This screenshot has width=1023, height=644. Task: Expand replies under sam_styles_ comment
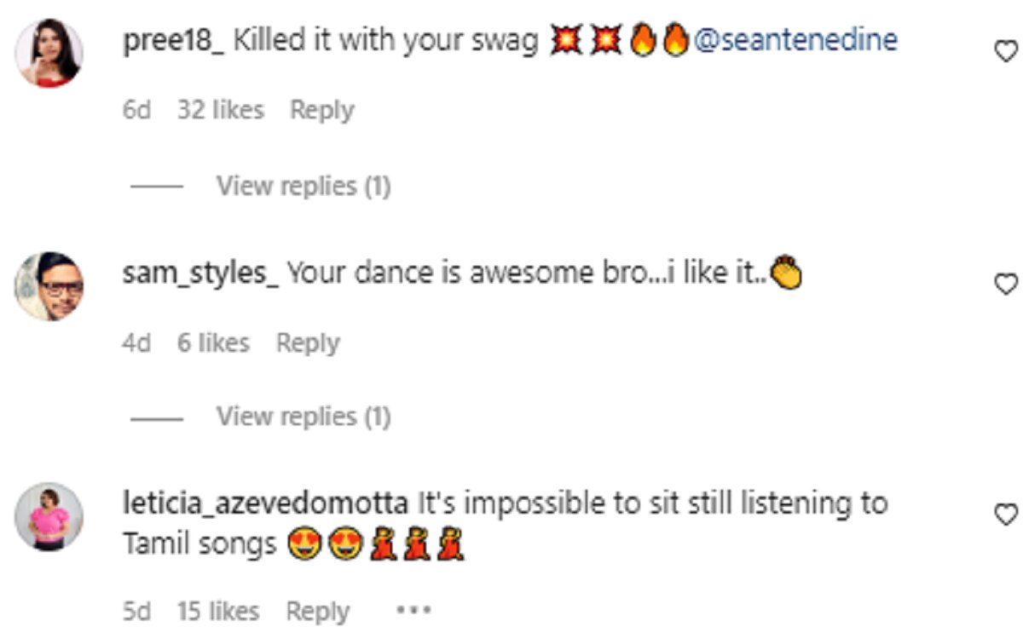[303, 417]
